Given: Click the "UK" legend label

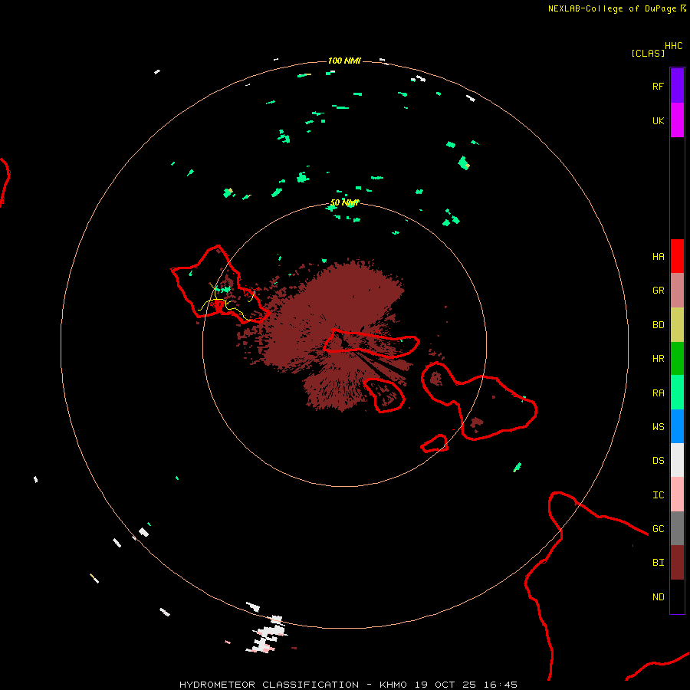Looking at the screenshot, I should 658,120.
